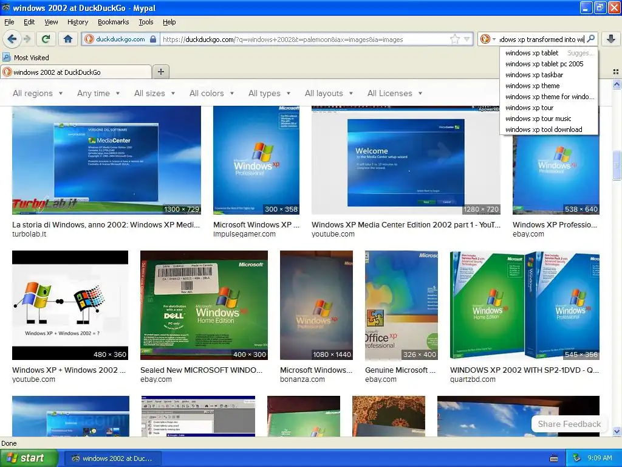Open a new tab with plus button
This screenshot has height=467, width=622.
coord(160,72)
